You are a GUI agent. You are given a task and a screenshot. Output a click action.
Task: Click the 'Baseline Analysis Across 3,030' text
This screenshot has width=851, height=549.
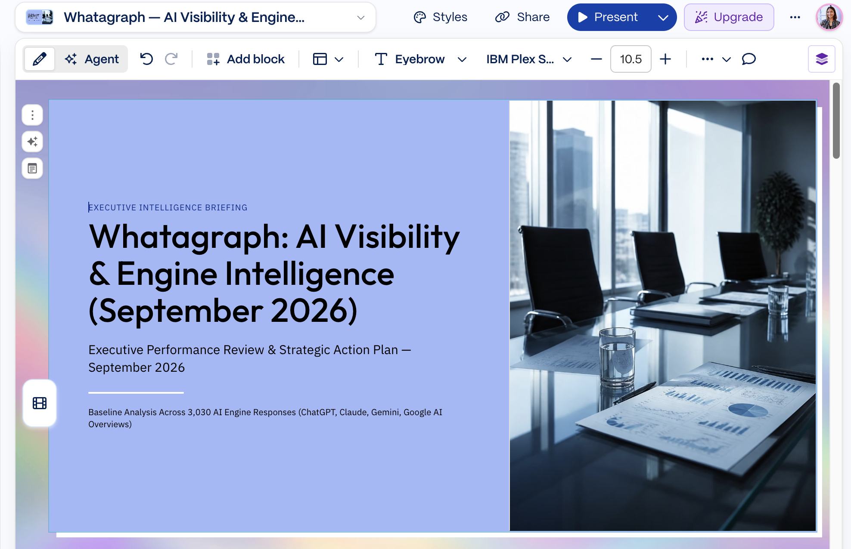point(265,418)
